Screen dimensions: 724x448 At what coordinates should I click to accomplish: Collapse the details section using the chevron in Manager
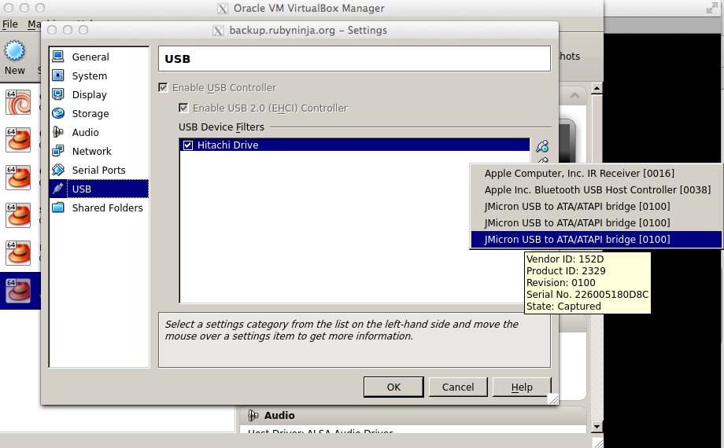click(x=574, y=95)
